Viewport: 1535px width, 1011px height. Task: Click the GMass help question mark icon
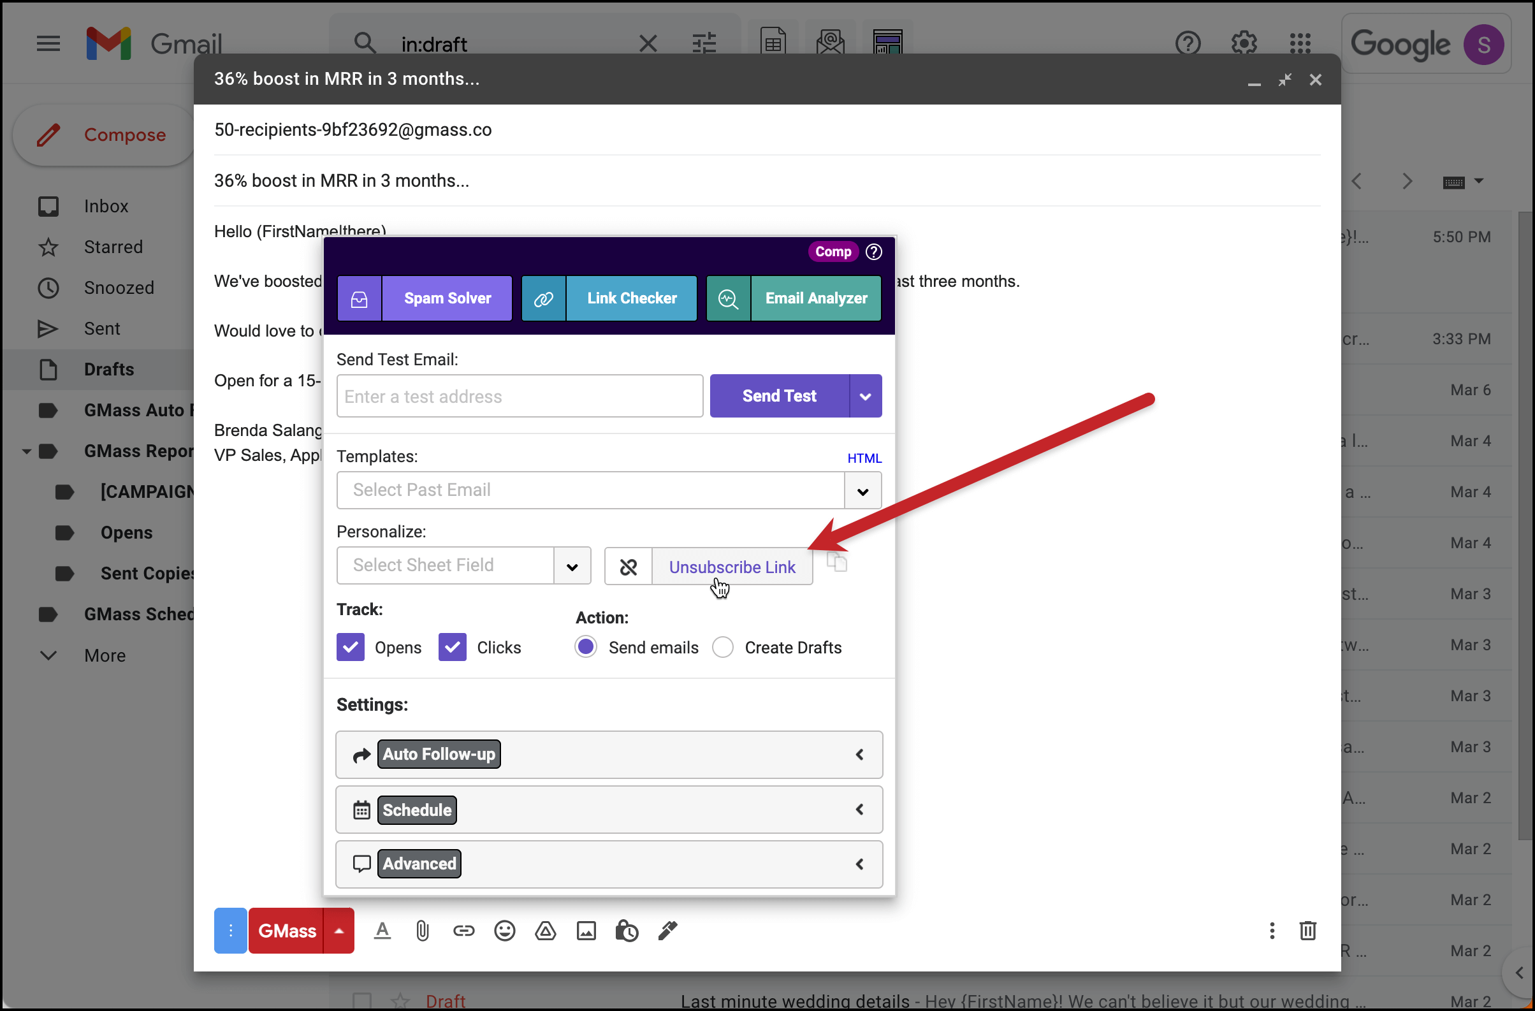(x=874, y=251)
